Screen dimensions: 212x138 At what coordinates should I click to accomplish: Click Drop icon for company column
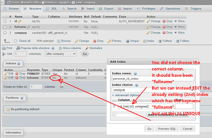coord(164,33)
